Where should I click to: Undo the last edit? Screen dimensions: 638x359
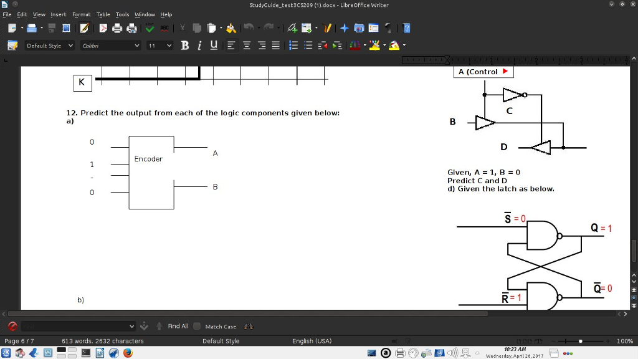(250, 27)
